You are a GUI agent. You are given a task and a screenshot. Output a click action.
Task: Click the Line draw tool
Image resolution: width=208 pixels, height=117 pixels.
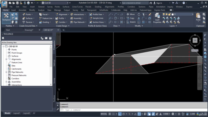coord(110,14)
